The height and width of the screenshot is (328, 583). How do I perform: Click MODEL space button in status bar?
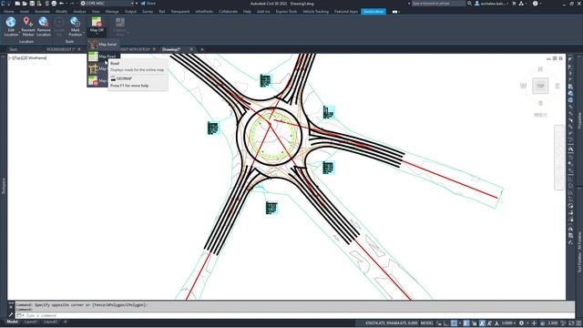click(427, 323)
